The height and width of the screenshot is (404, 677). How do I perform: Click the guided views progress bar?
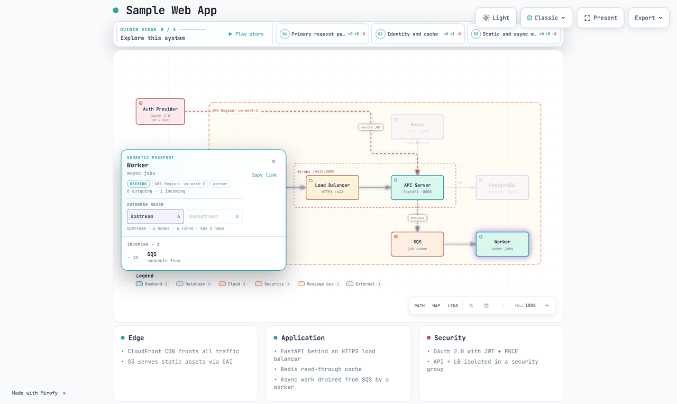(x=193, y=30)
